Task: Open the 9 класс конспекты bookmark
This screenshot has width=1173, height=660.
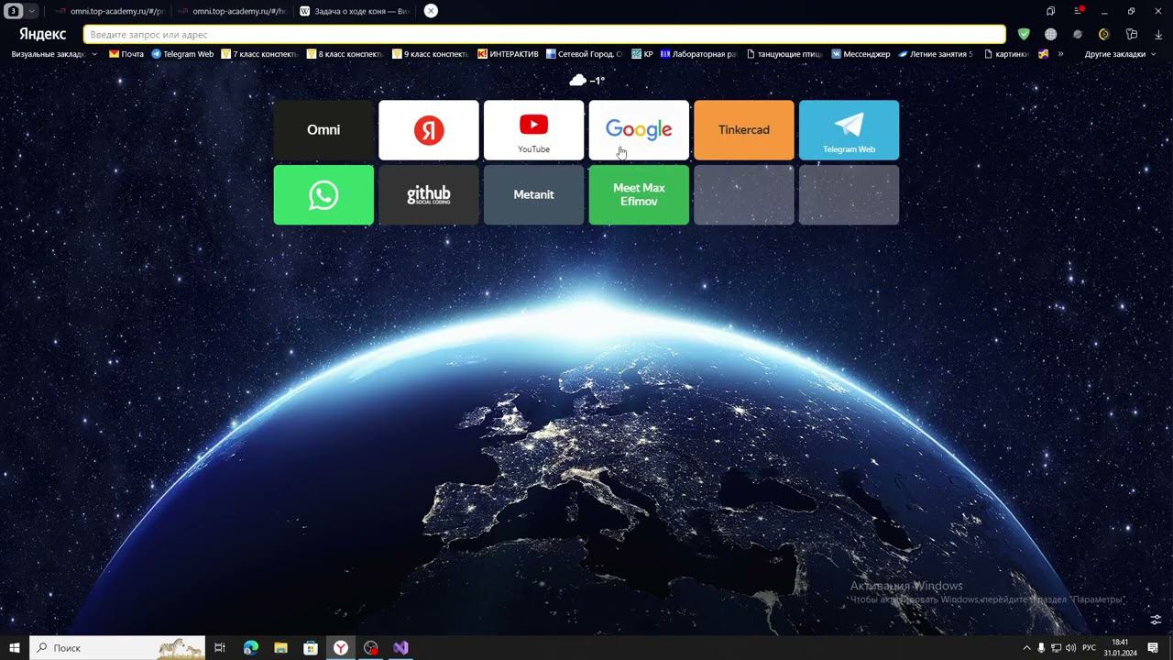Action: (x=430, y=54)
